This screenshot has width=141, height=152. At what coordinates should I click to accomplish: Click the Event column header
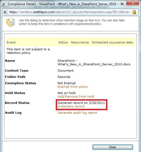(11, 42)
